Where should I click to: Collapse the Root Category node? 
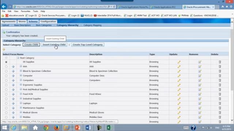[x=18, y=57]
